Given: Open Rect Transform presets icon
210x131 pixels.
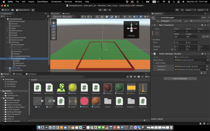Looking at the screenshot, I should (x=205, y=25).
